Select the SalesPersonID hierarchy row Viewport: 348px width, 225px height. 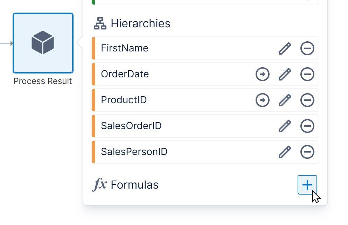pos(175,152)
